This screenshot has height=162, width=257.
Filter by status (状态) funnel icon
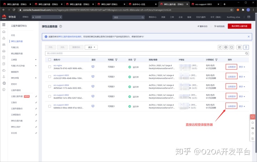135,60
